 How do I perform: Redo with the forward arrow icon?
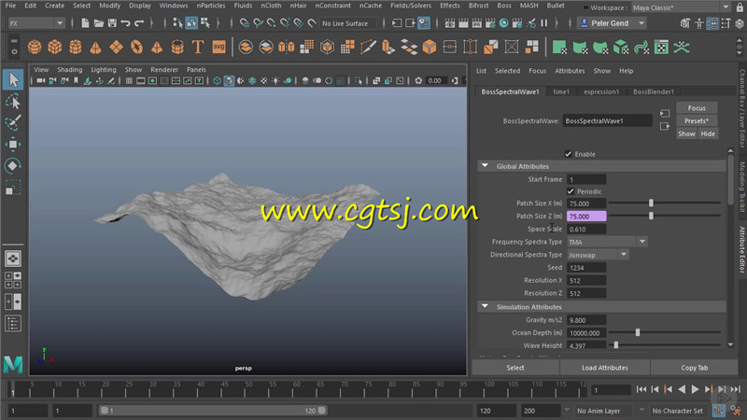139,22
